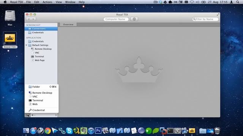
Task: Open the Window menu
Action: pyautogui.click(x=70, y=2)
